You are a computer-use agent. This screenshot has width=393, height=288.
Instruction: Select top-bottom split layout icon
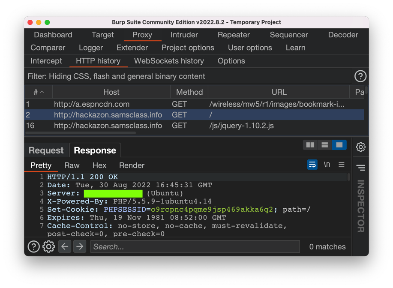pos(325,145)
